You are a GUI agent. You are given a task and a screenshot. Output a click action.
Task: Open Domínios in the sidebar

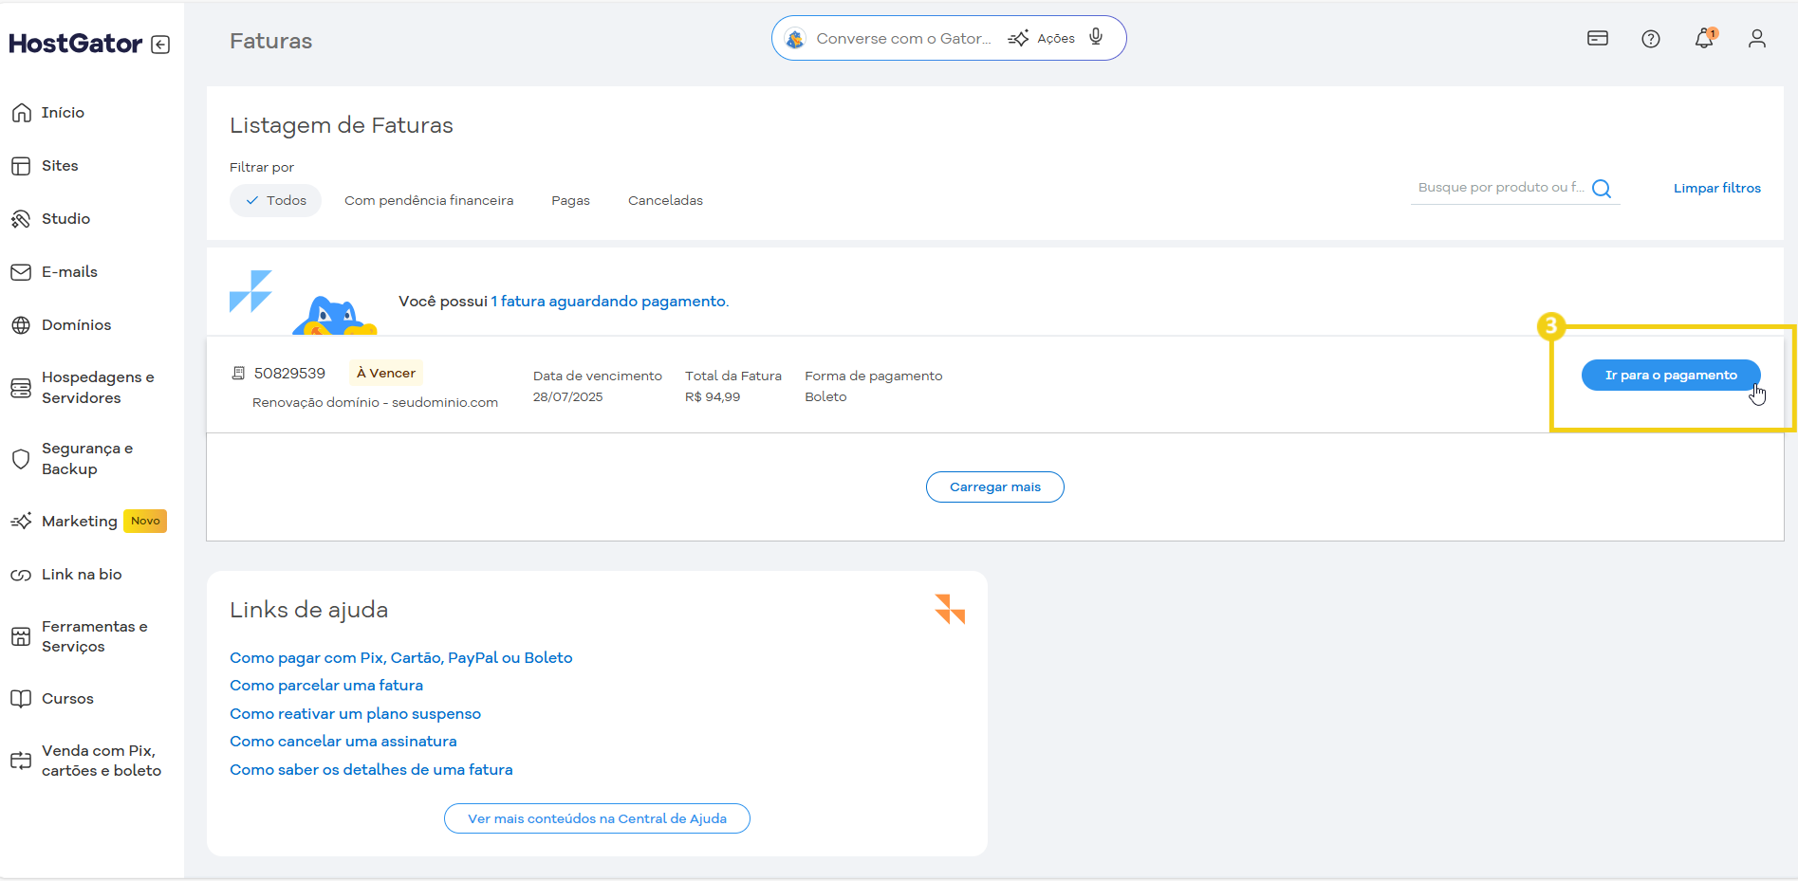tap(76, 325)
